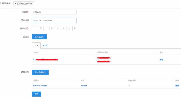Image resolution: width=181 pixels, height=97 pixels.
Task: Click the concurrent users column header
Action: (132, 80)
